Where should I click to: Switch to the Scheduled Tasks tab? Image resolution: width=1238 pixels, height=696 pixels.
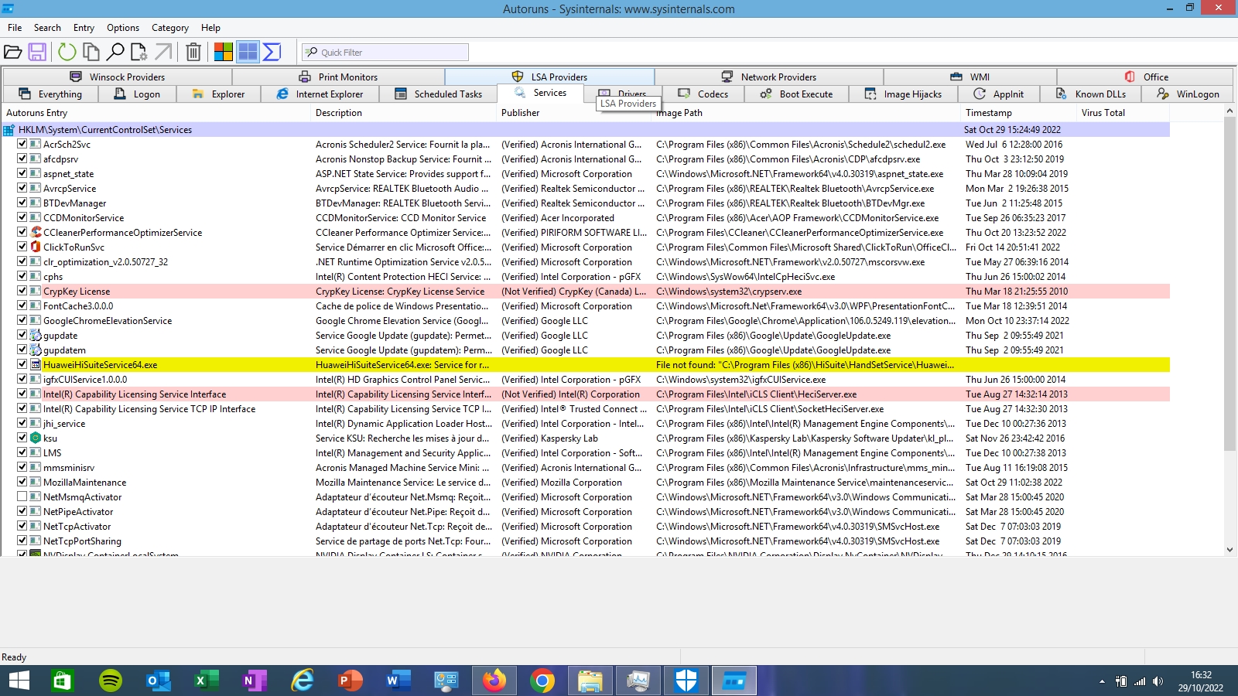(x=439, y=94)
